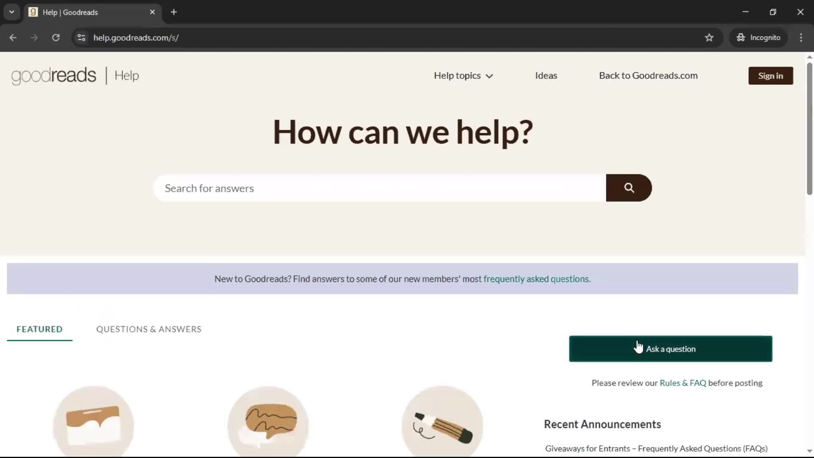Expand the Help topics dropdown

point(463,76)
